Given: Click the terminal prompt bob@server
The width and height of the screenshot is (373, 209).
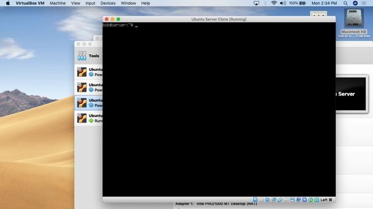Looking at the screenshot, I should click(x=118, y=25).
